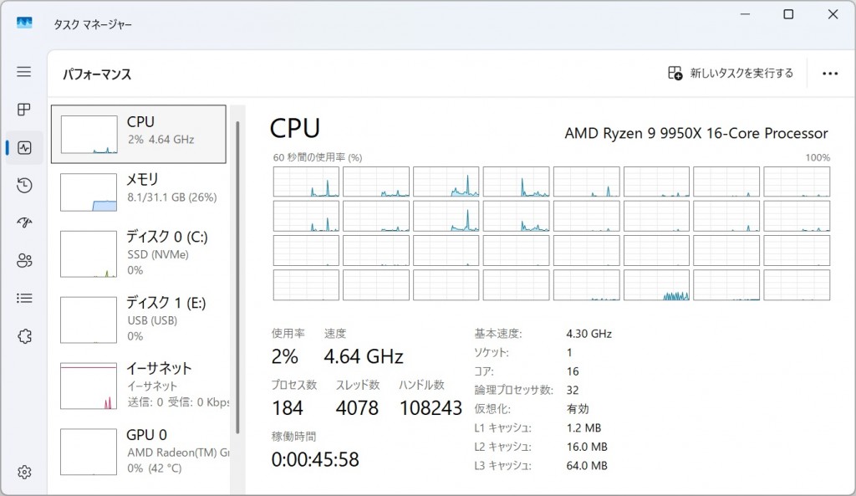Open the App history page icon
The height and width of the screenshot is (496, 856).
(23, 186)
